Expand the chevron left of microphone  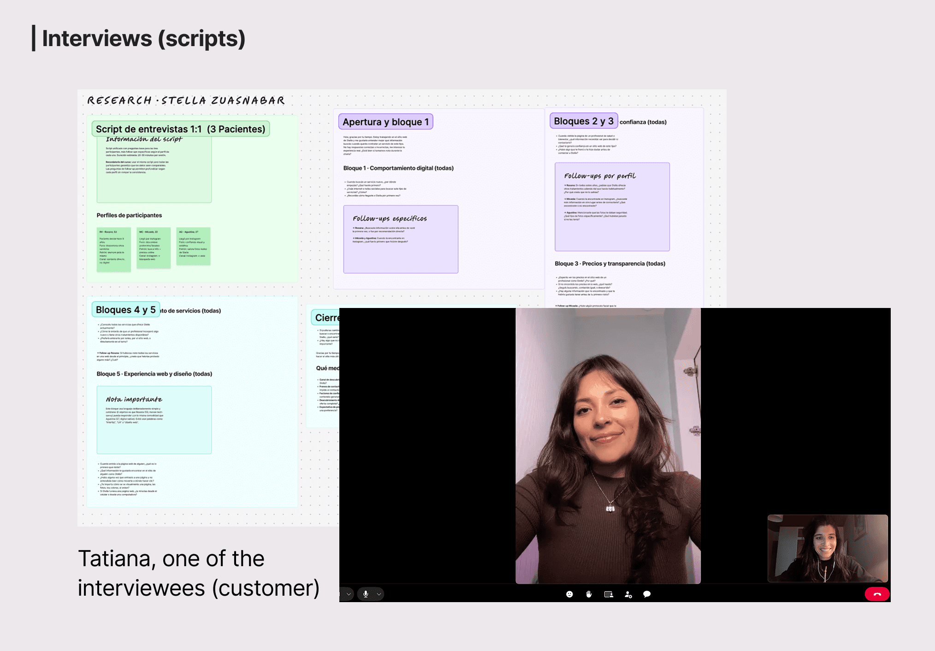click(x=349, y=594)
